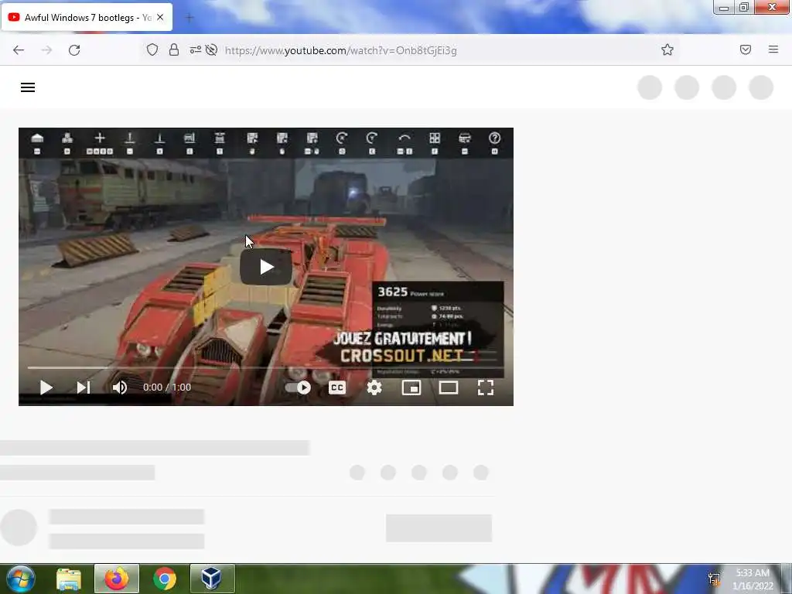Open video settings gear in the player
The width and height of the screenshot is (792, 594).
374,387
